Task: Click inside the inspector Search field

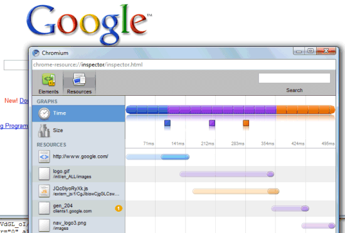Action: pyautogui.click(x=294, y=78)
